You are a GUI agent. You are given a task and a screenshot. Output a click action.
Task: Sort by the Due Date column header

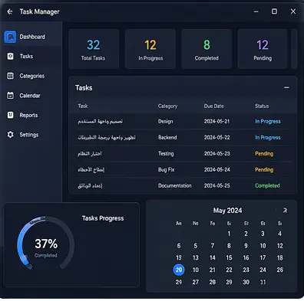click(x=214, y=106)
